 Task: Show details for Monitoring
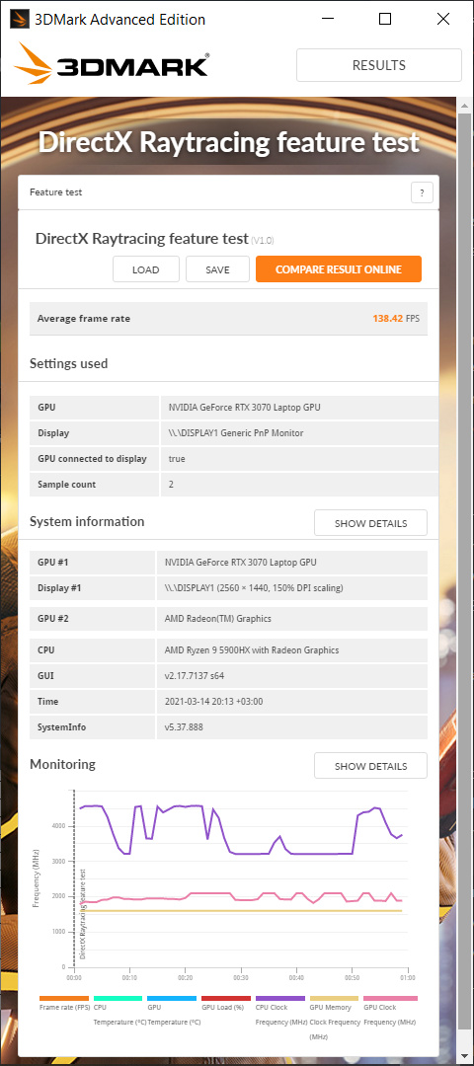(x=370, y=766)
